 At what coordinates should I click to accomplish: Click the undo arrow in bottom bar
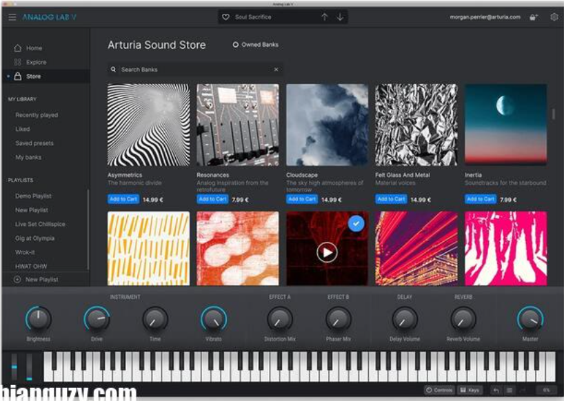click(496, 390)
